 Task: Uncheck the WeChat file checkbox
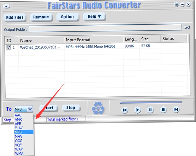click(9, 48)
